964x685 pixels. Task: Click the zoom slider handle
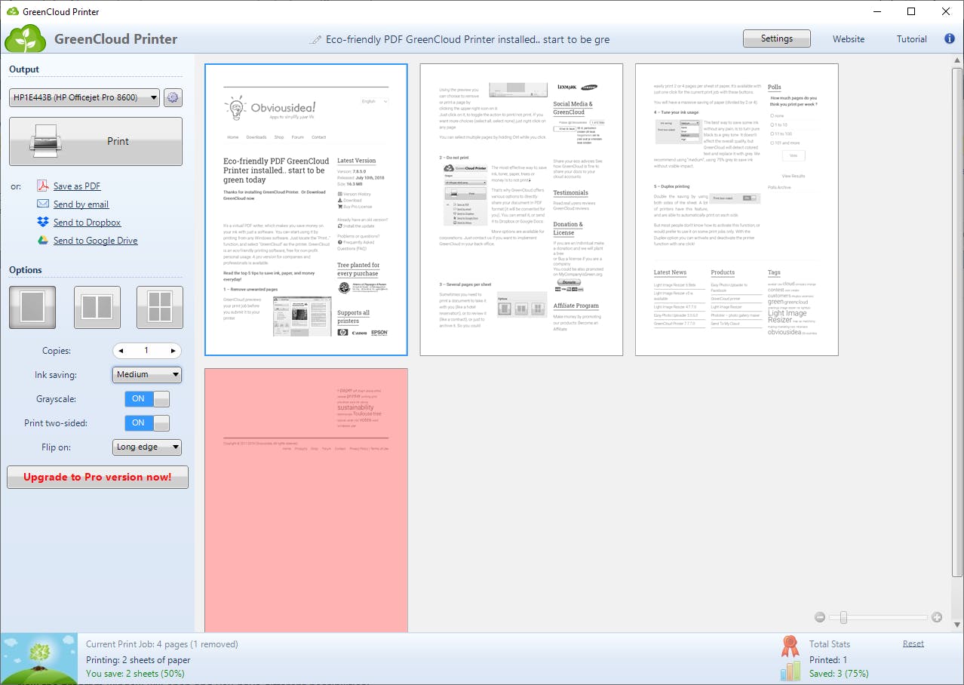(843, 617)
